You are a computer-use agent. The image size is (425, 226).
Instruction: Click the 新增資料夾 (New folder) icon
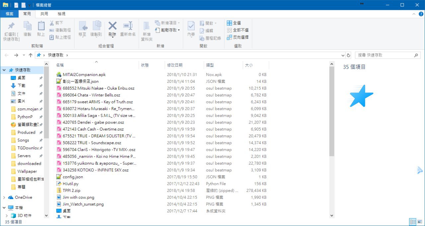click(x=146, y=26)
